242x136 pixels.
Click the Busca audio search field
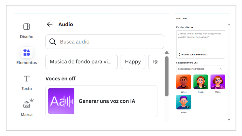[105, 42]
